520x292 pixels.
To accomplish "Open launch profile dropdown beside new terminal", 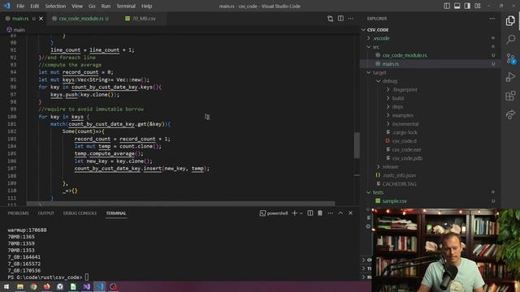I will point(301,213).
